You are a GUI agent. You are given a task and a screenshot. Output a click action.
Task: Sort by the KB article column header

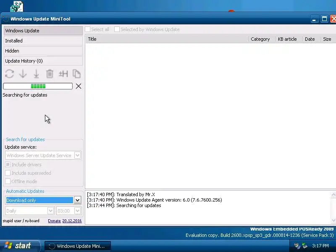tap(289, 39)
